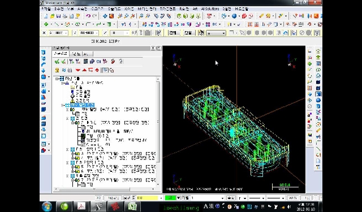Toggle toolpath display on selected operations

[64, 70]
